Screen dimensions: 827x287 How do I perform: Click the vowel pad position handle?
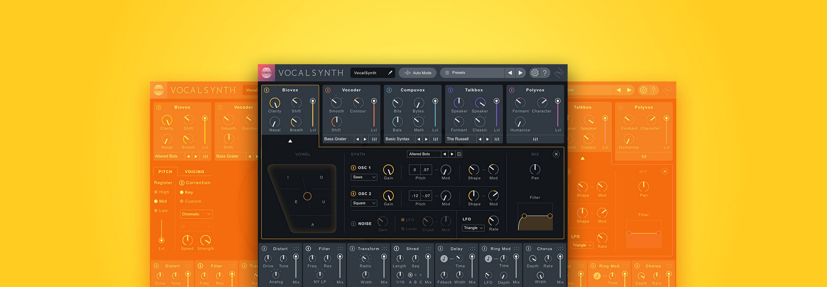click(x=307, y=196)
